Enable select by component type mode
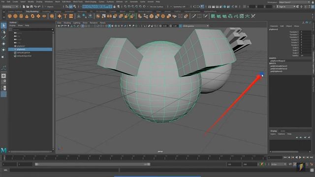This screenshot has width=315, height=177. (75, 6)
